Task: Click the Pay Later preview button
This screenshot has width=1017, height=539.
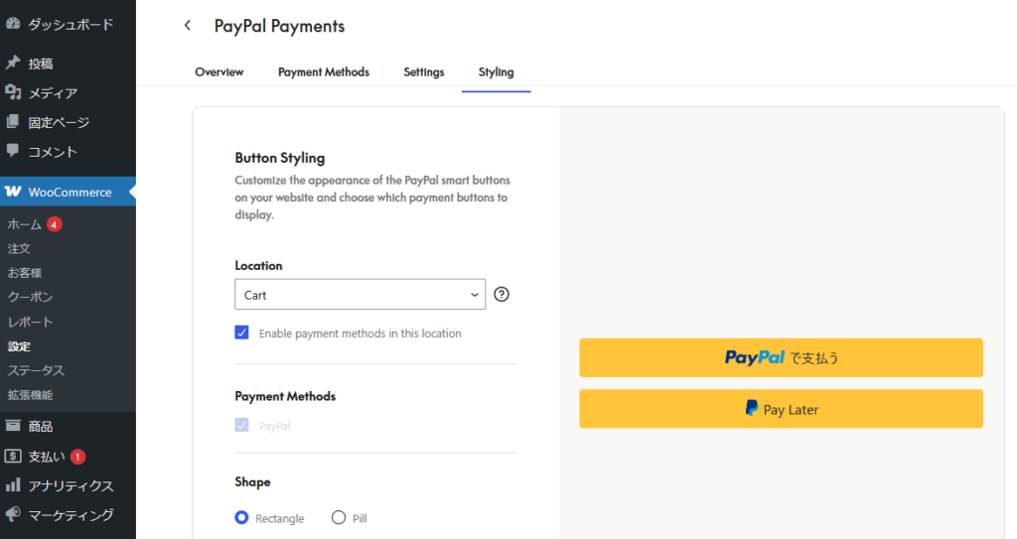Action: [781, 409]
